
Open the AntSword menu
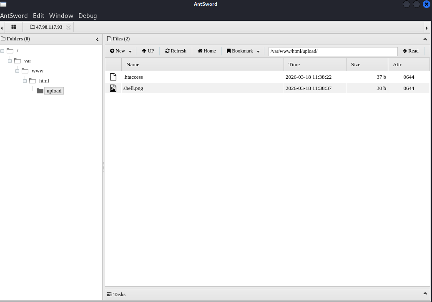(14, 16)
